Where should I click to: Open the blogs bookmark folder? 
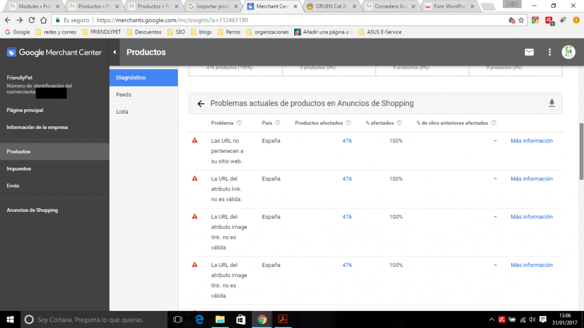[201, 32]
